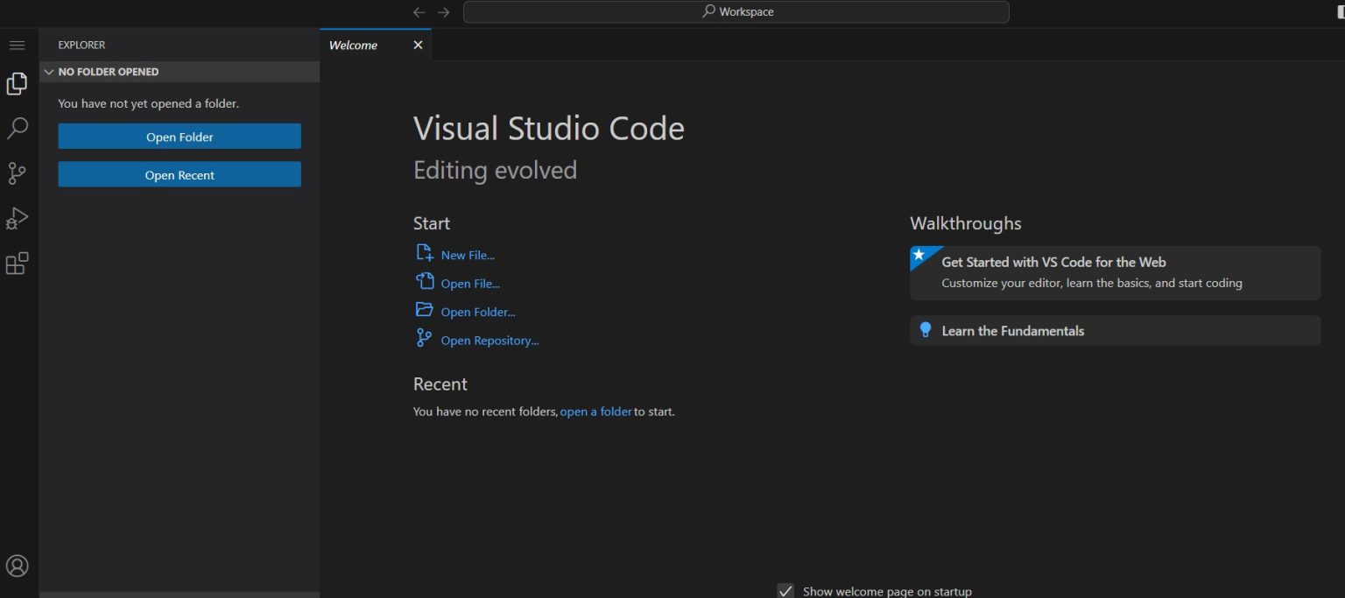Screen dimensions: 1345x598
Task: Open the Open Repository link
Action: click(x=489, y=340)
